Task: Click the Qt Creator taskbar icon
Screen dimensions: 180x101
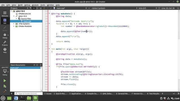Action: [x=35, y=98]
